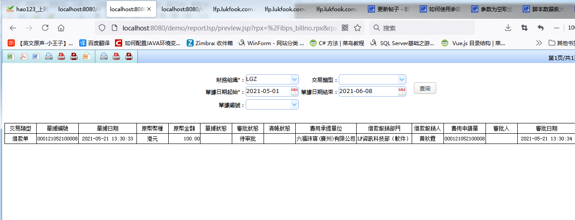The height and width of the screenshot is (220, 575).
Task: Click the screenshot crop icon in browser toolbar
Action: tap(524, 28)
